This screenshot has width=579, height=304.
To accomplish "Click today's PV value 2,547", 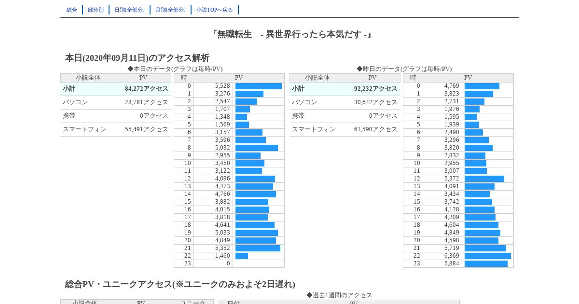I will pyautogui.click(x=222, y=102).
